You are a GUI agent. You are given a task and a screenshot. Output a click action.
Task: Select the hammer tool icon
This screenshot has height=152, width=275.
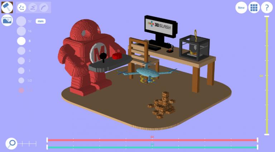pyautogui.click(x=7, y=7)
